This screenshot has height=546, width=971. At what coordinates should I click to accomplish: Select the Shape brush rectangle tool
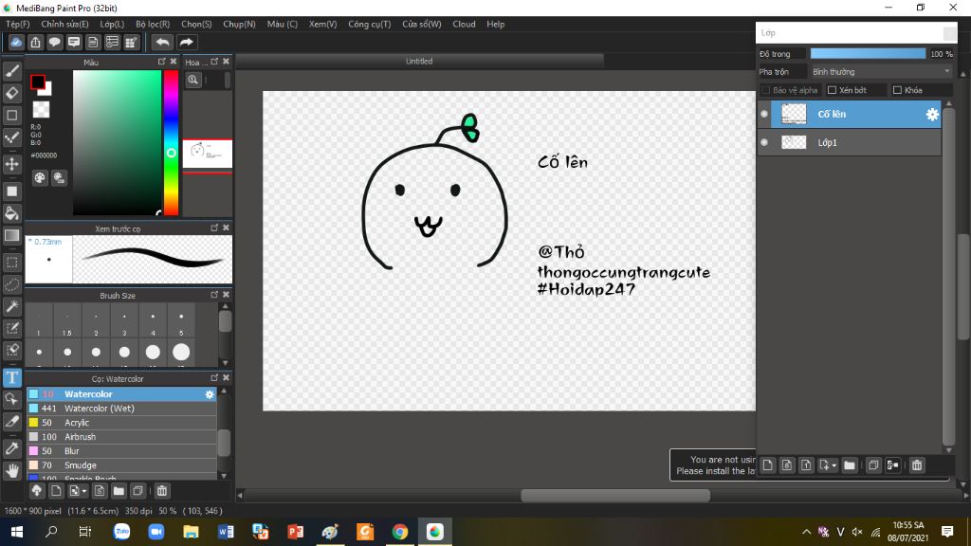[x=11, y=115]
